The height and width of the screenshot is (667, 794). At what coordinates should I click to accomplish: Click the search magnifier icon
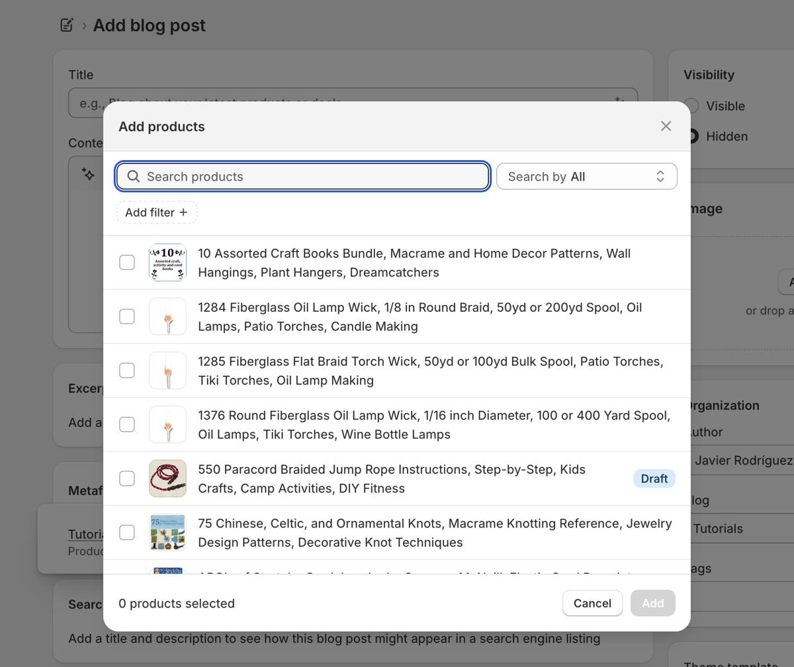pyautogui.click(x=134, y=177)
